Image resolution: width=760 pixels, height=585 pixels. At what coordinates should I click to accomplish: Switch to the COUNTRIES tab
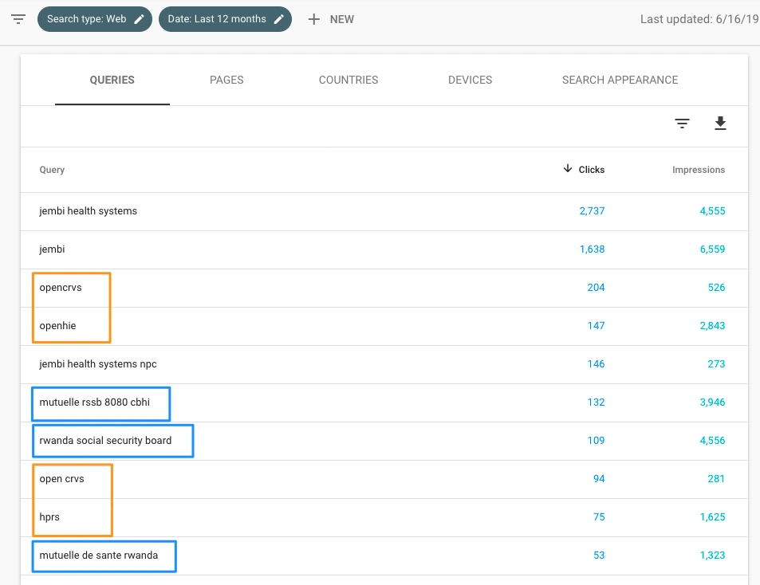tap(348, 80)
